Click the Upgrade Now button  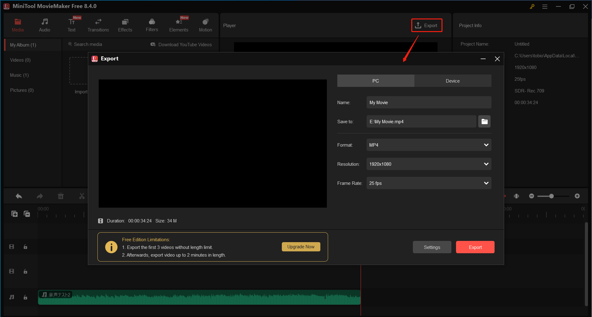(301, 246)
